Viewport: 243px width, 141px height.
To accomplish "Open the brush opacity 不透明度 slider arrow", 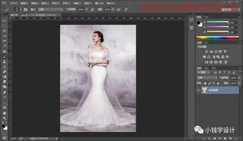I will 87,10.
